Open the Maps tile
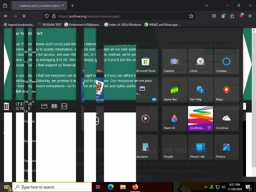 pyautogui.click(x=226, y=90)
